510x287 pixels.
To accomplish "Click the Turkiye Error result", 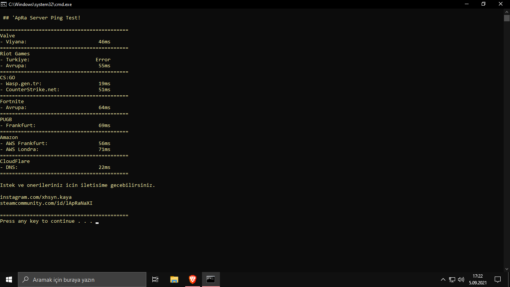I will click(x=103, y=60).
